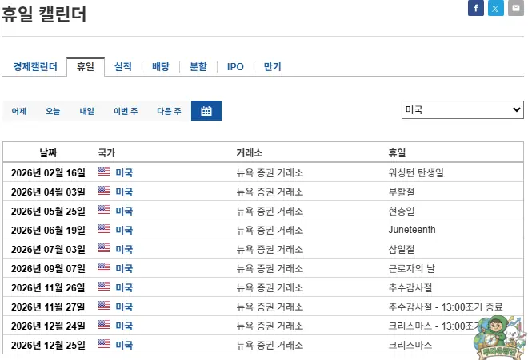Open the 미국 country dropdown
528x360 pixels.
click(x=462, y=109)
